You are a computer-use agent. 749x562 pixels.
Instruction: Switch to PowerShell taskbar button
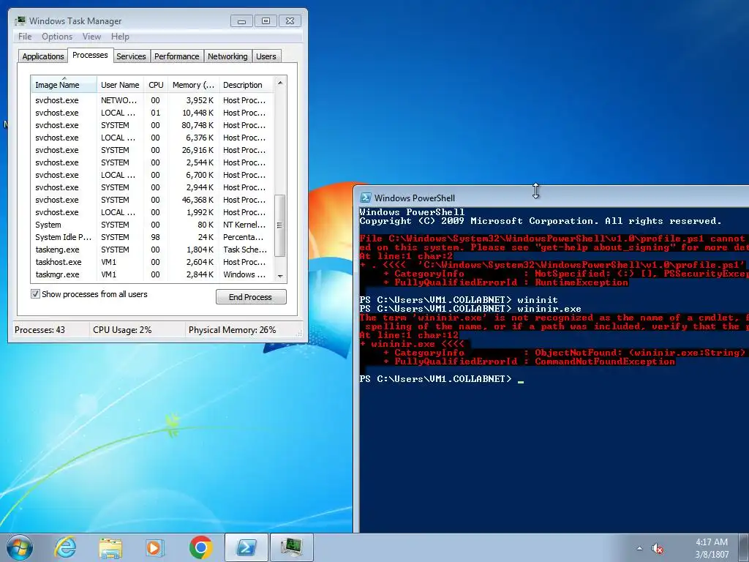[246, 547]
